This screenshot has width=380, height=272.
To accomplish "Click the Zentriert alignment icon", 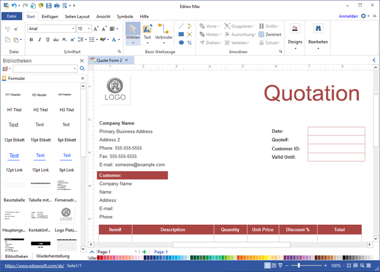I will point(262,34).
